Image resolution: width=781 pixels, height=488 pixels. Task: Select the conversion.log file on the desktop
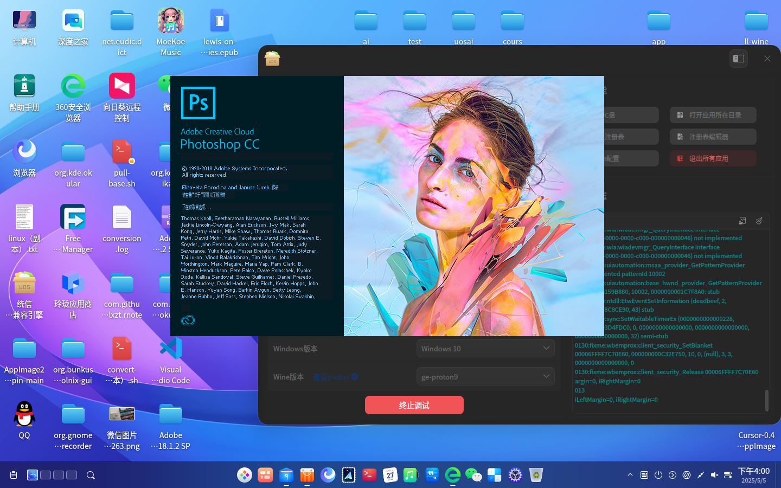(122, 229)
